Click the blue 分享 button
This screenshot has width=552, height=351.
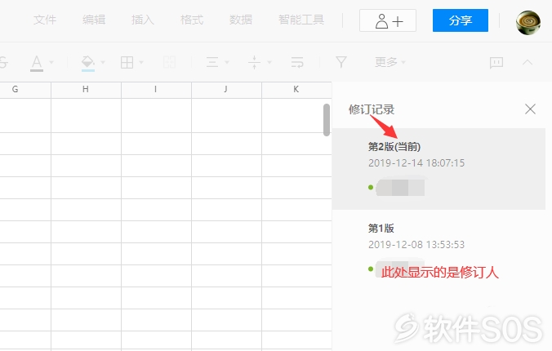(x=460, y=20)
